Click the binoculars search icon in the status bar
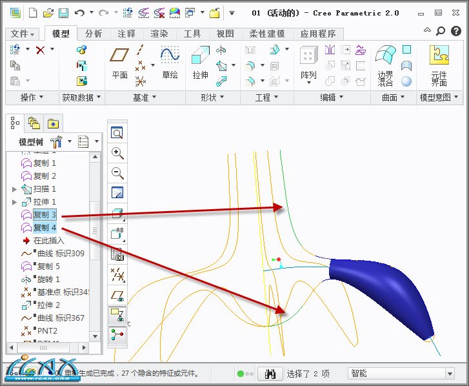The height and width of the screenshot is (386, 469). (x=270, y=374)
